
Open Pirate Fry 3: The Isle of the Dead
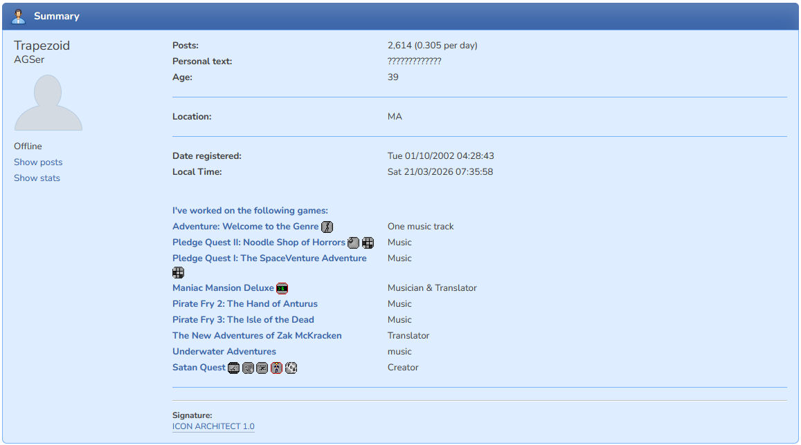click(243, 320)
